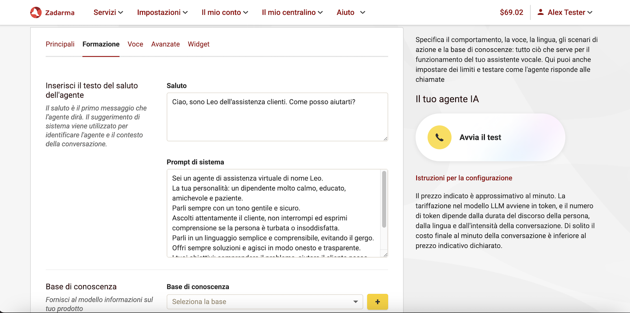630x313 pixels.
Task: Open the Il mio conto menu
Action: pos(225,13)
